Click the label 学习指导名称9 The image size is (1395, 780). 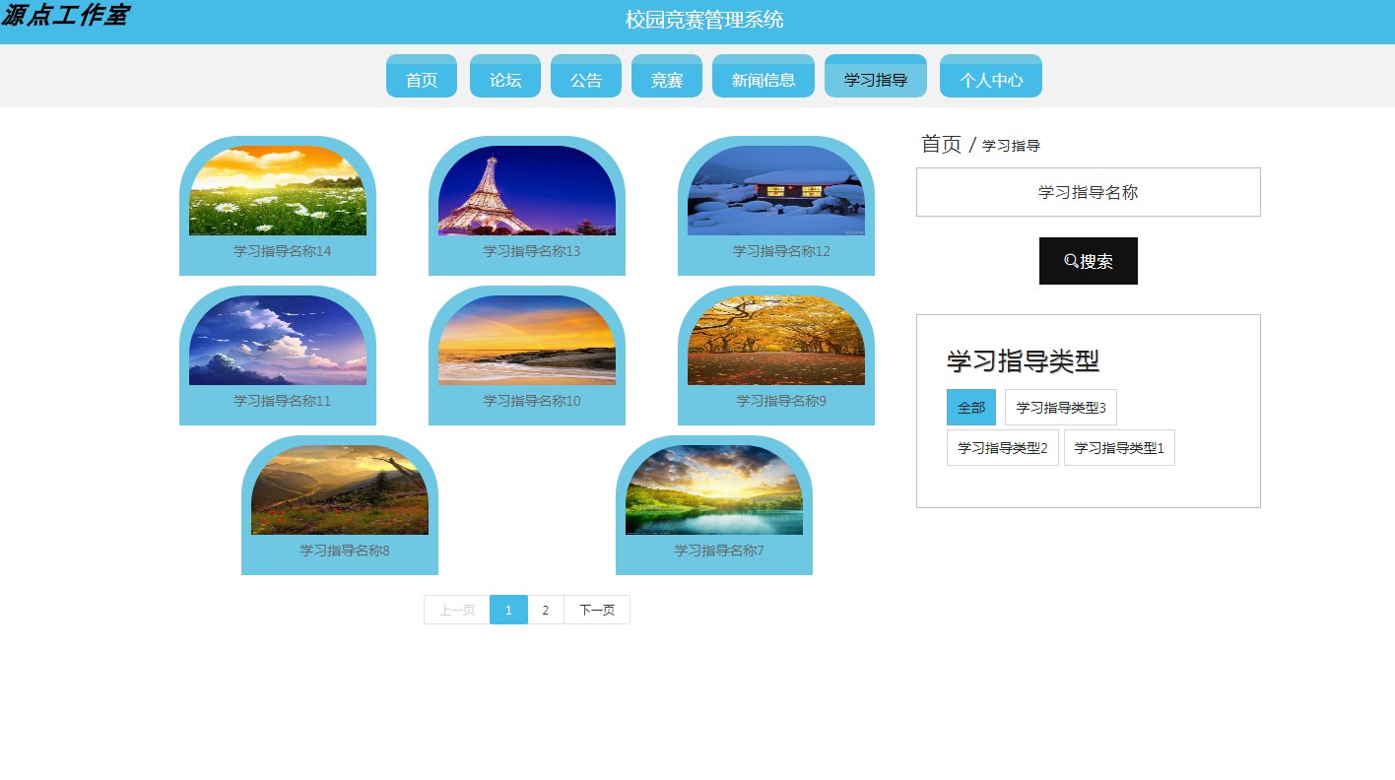click(x=781, y=401)
